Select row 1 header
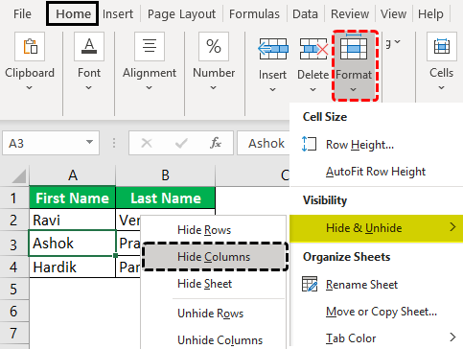 click(14, 198)
